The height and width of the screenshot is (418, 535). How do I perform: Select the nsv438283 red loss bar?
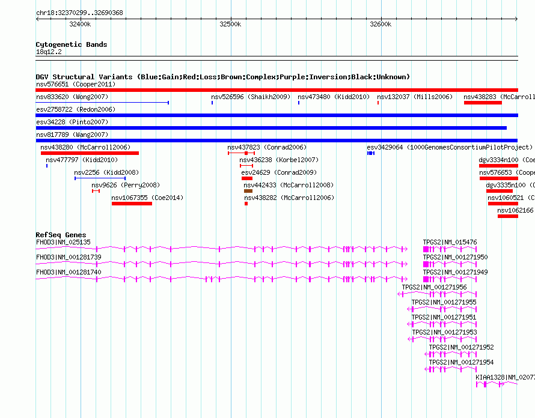[483, 103]
